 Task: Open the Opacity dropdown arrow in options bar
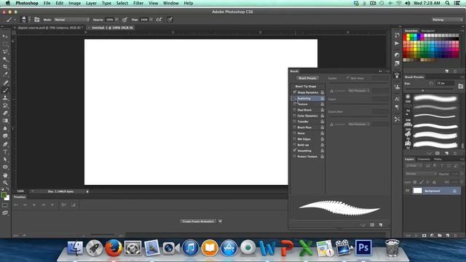pos(116,20)
